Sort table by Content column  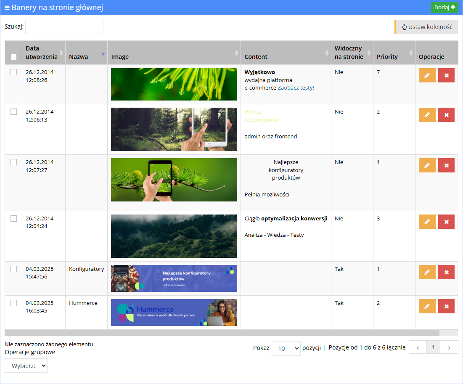pos(286,53)
